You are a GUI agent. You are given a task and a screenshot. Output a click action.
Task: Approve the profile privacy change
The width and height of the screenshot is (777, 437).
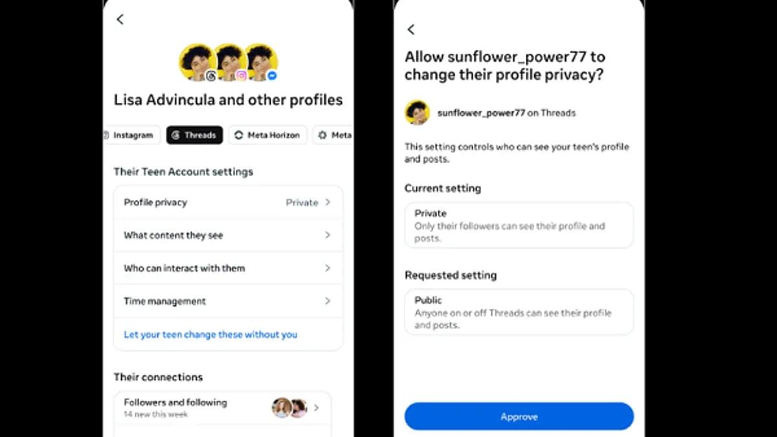click(519, 417)
